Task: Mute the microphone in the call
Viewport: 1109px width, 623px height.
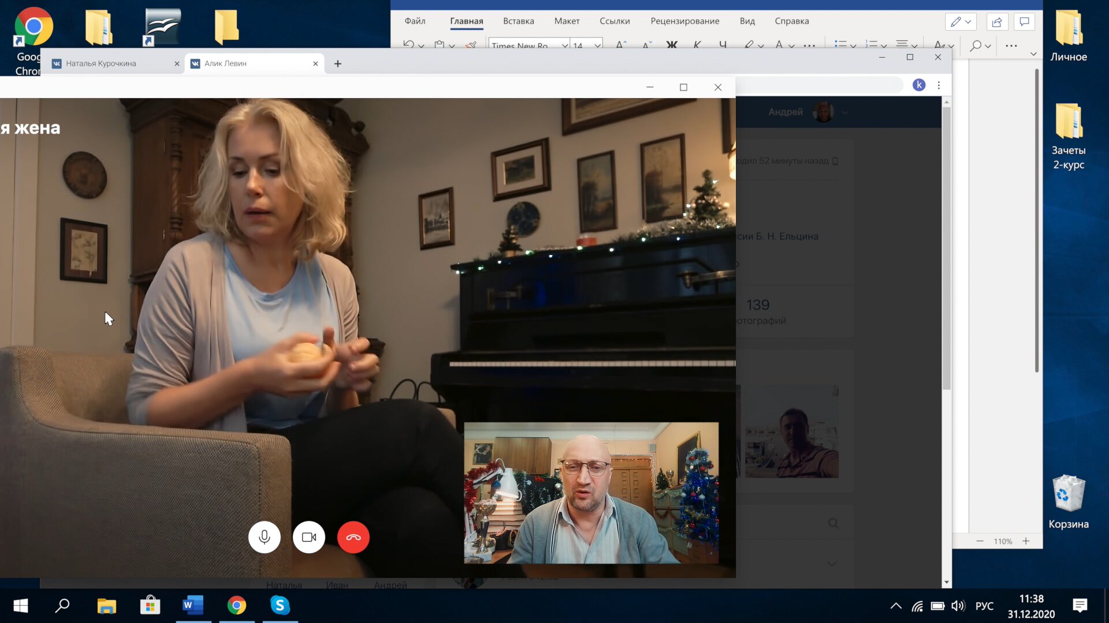Action: point(264,537)
